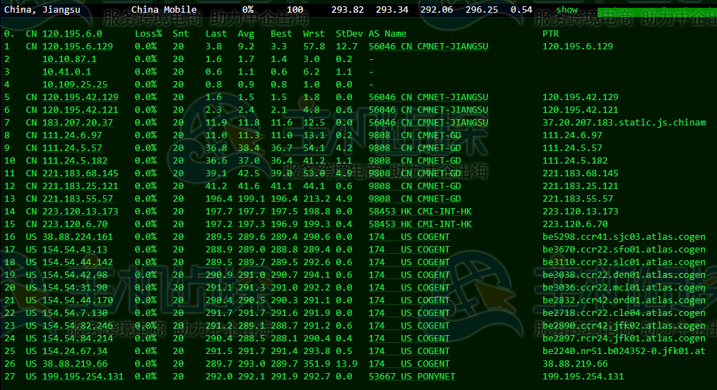
Task: Click the PTR column header
Action: tap(550, 34)
